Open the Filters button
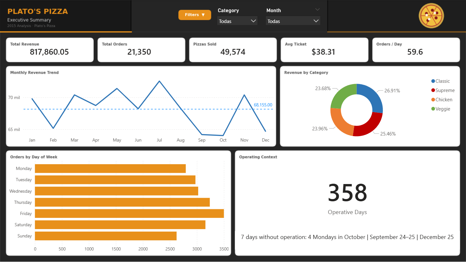Viewport: 466px width, 262px height. click(195, 15)
